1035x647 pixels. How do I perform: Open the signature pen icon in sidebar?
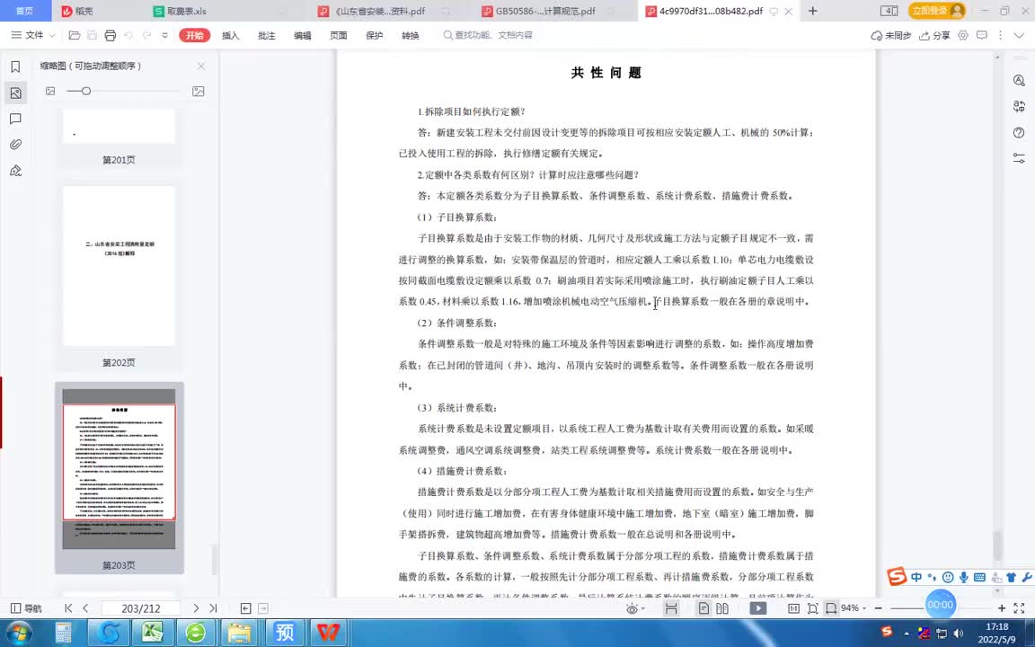[x=16, y=171]
